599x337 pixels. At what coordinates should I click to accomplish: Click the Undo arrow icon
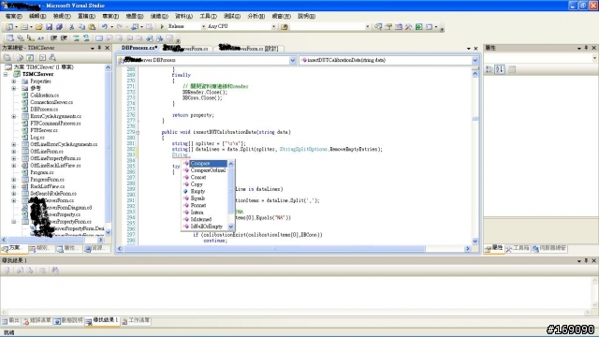[104, 27]
